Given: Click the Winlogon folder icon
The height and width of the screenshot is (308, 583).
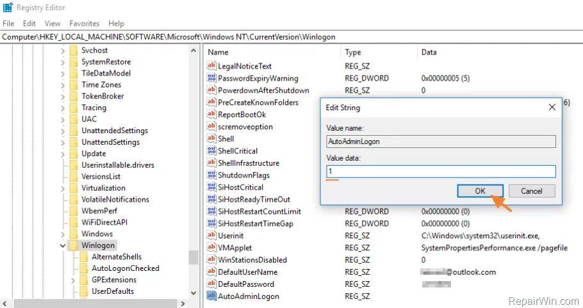Looking at the screenshot, I should coord(74,245).
